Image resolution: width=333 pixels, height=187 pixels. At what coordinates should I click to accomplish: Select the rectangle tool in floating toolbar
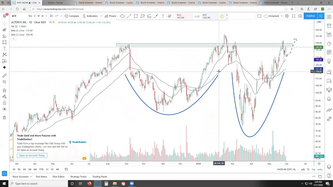[x=136, y=16]
